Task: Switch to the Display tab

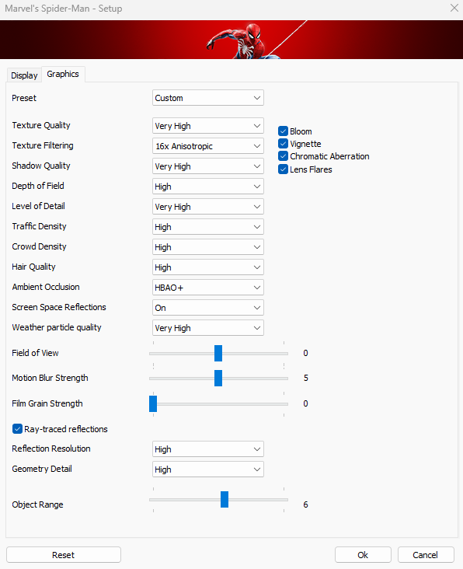Action: 24,75
